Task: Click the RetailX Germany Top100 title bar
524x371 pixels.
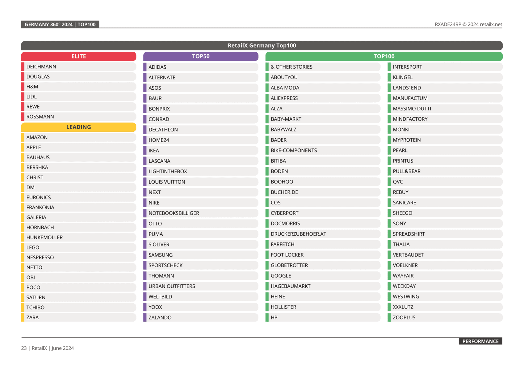Action: 262,45
